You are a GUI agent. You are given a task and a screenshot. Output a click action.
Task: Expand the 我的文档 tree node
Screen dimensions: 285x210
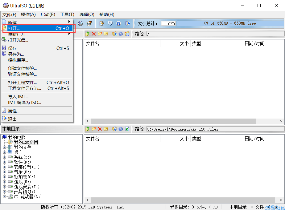(x=5, y=147)
